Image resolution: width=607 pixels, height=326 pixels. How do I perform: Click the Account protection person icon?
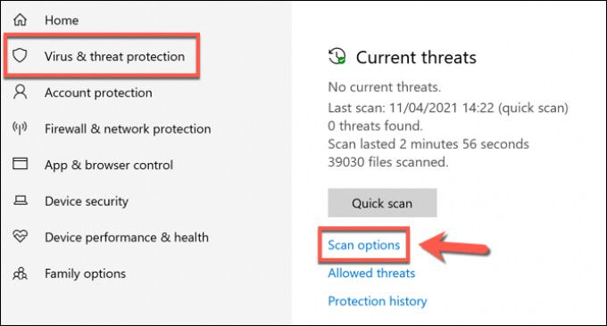[x=21, y=92]
